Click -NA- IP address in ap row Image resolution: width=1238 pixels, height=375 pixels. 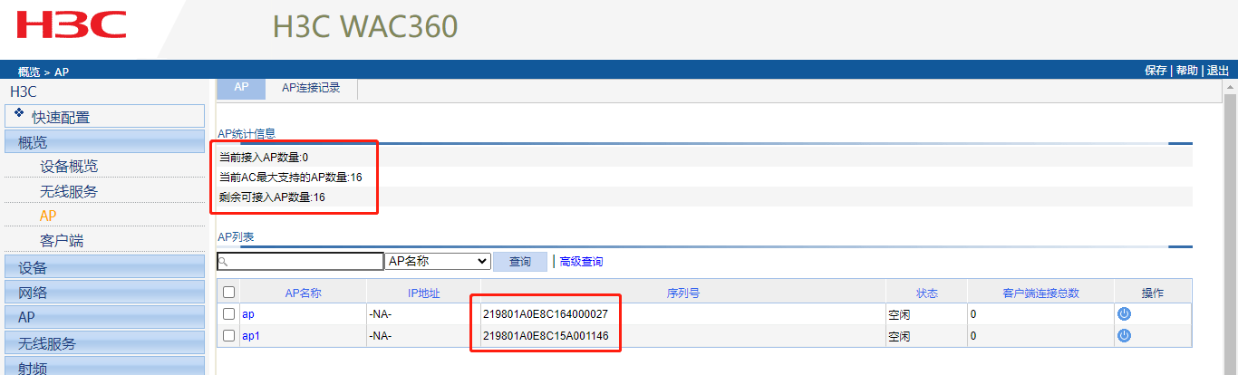click(x=381, y=314)
